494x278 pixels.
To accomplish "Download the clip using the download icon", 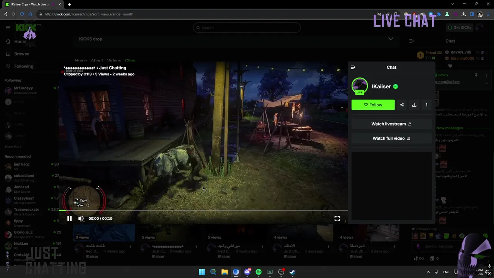I will (414, 105).
